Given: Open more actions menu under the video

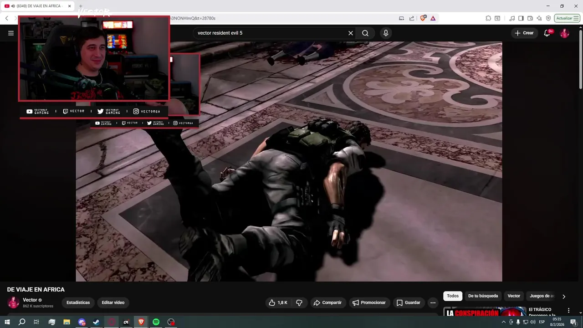Looking at the screenshot, I should (433, 302).
